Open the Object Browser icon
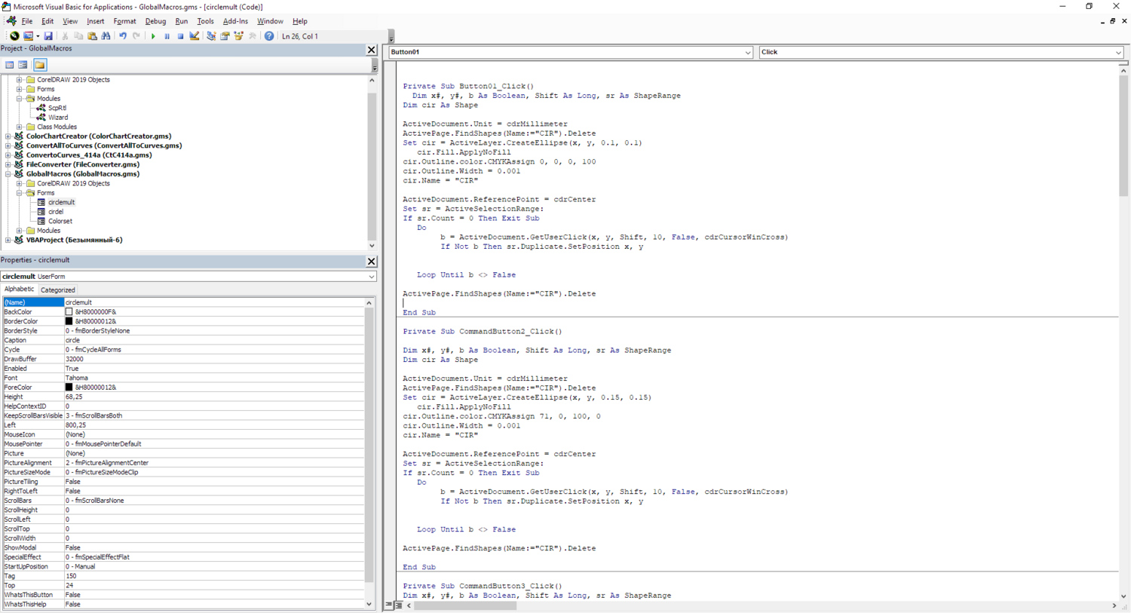The height and width of the screenshot is (613, 1131). tap(239, 36)
